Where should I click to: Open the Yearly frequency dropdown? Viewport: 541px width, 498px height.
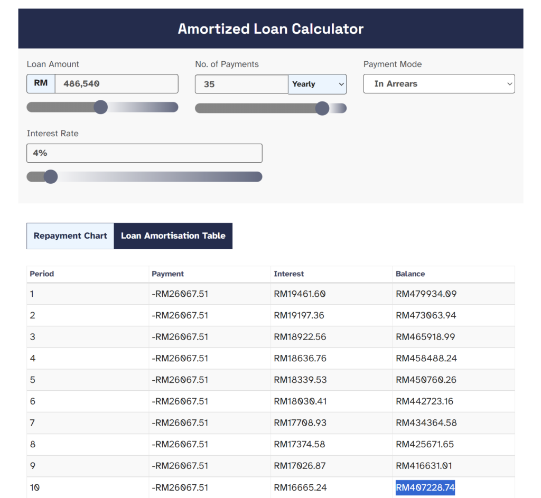coord(318,84)
